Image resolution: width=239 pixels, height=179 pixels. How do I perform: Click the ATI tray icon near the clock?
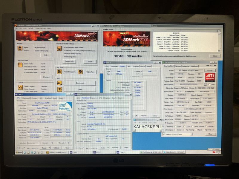[214, 152]
